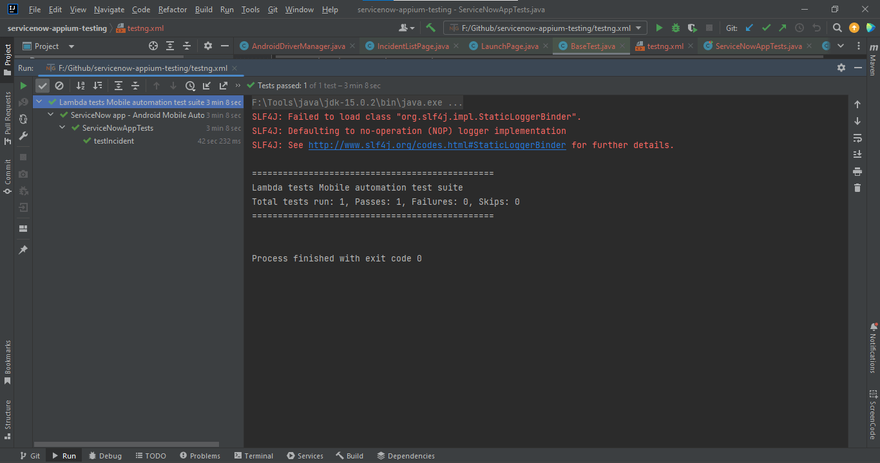This screenshot has height=463, width=880.
Task: Expand all nodes in the test tree
Action: [119, 85]
